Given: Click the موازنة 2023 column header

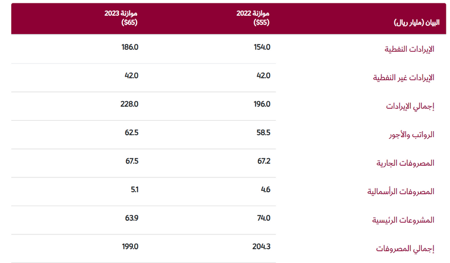Looking at the screenshot, I should pyautogui.click(x=122, y=18).
